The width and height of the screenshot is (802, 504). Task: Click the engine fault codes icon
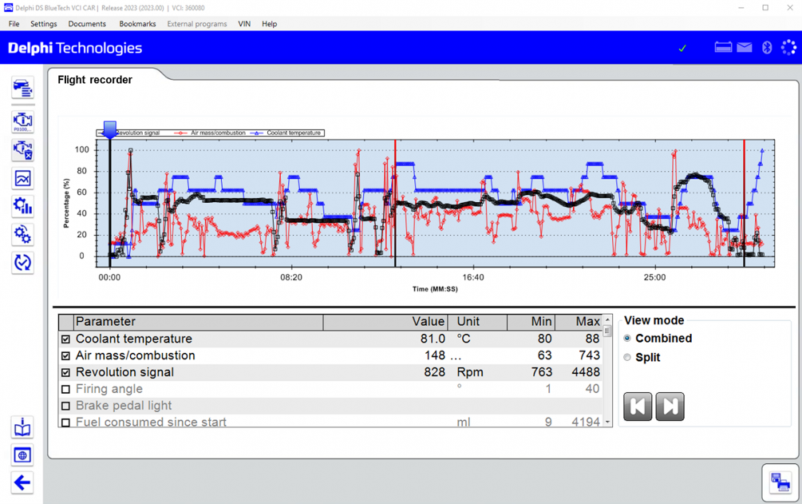22,121
